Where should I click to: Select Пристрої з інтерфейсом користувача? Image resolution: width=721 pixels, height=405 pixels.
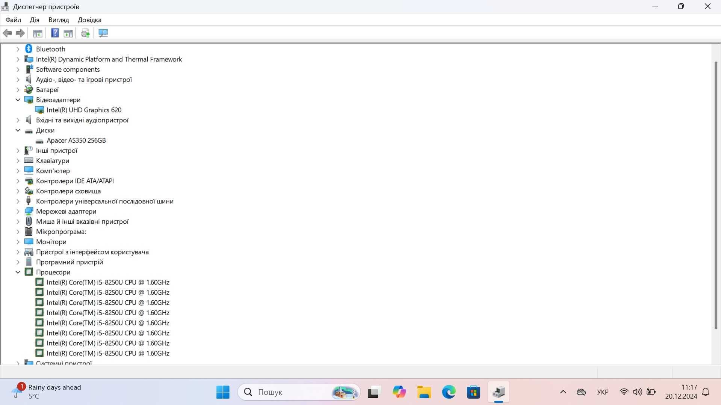92,252
